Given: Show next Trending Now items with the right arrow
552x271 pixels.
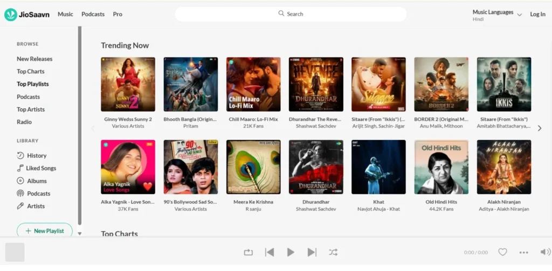Looking at the screenshot, I should click(x=539, y=128).
